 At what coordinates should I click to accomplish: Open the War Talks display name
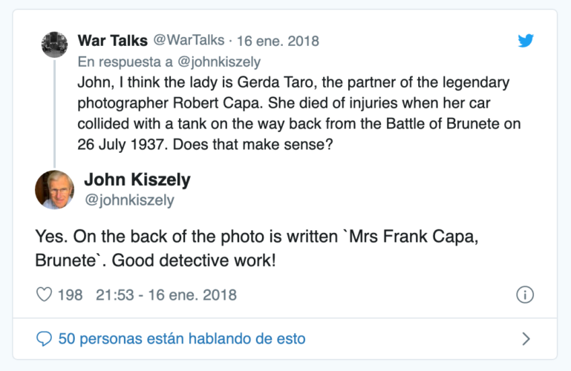(112, 40)
